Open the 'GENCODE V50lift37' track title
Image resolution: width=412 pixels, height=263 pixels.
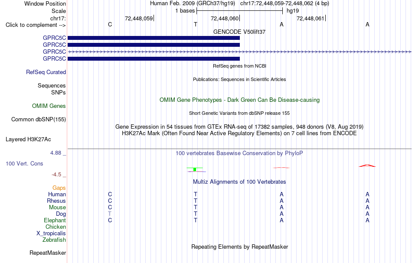(239, 32)
